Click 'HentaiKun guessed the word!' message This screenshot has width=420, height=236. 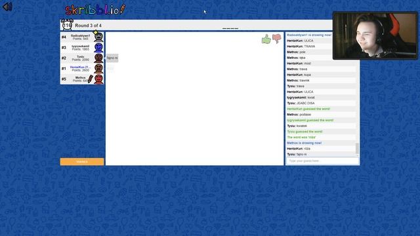[x=308, y=109]
